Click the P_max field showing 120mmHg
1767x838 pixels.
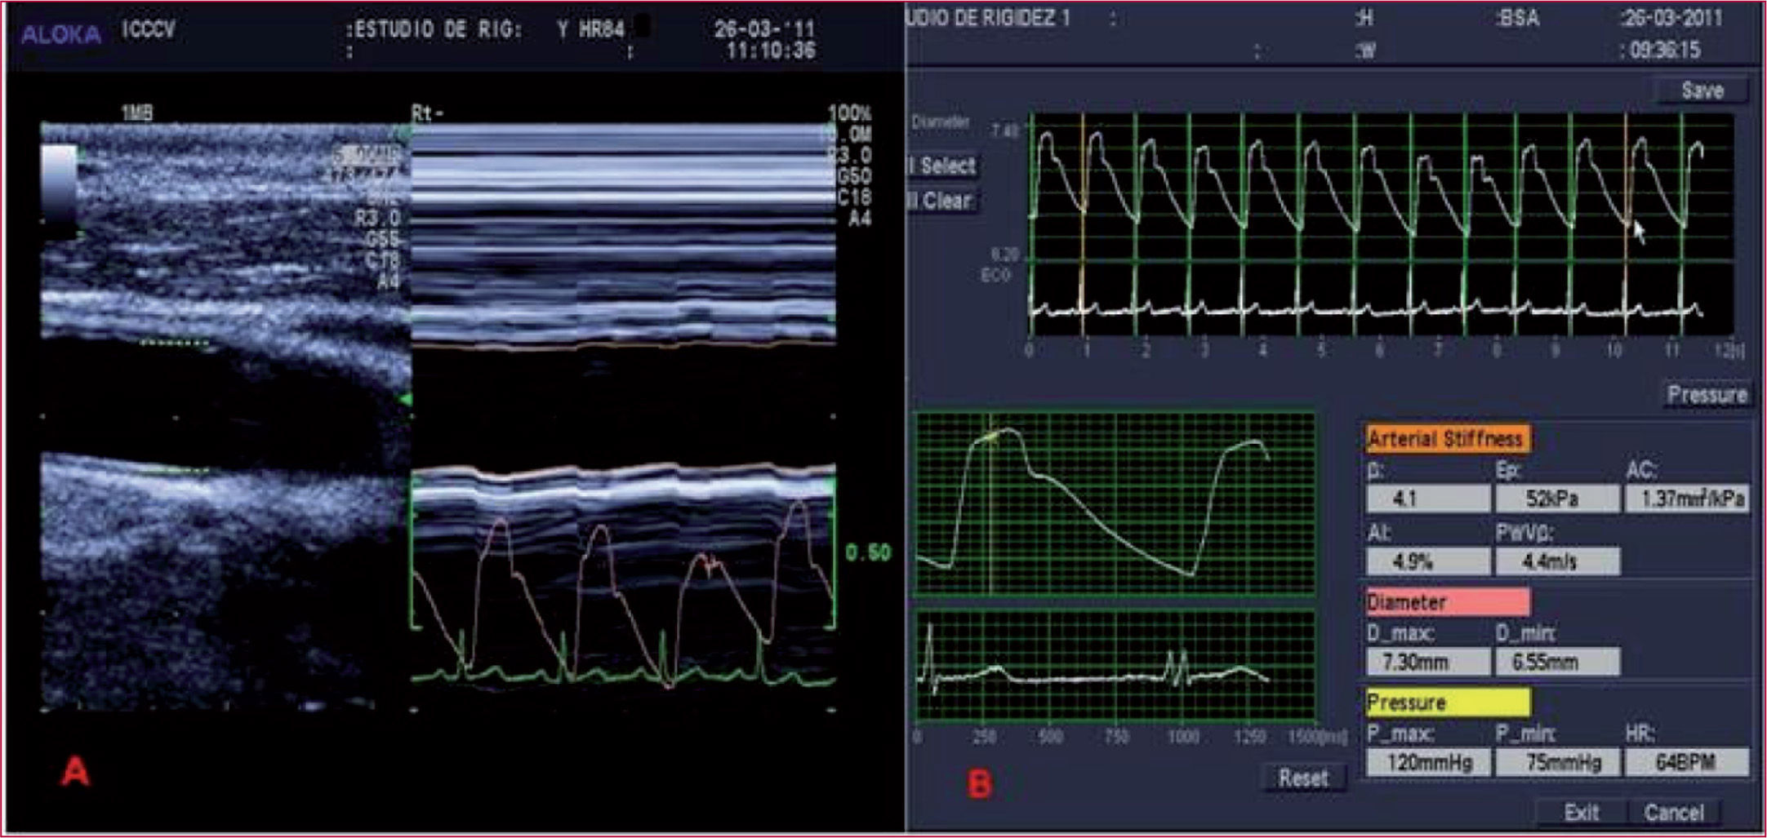tap(1427, 763)
